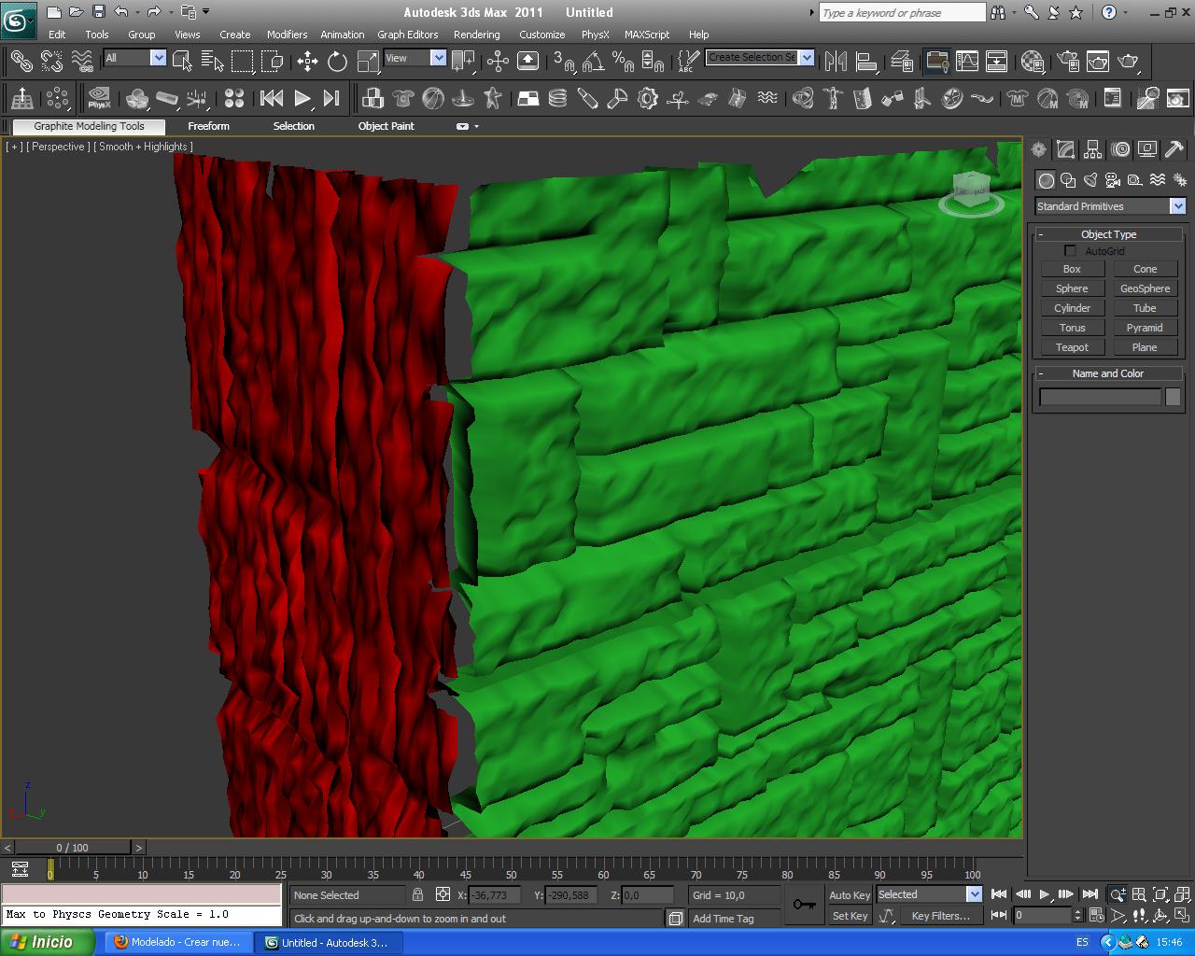1195x956 pixels.
Task: Pick the Select and Uniform Scale tool
Action: (x=368, y=62)
